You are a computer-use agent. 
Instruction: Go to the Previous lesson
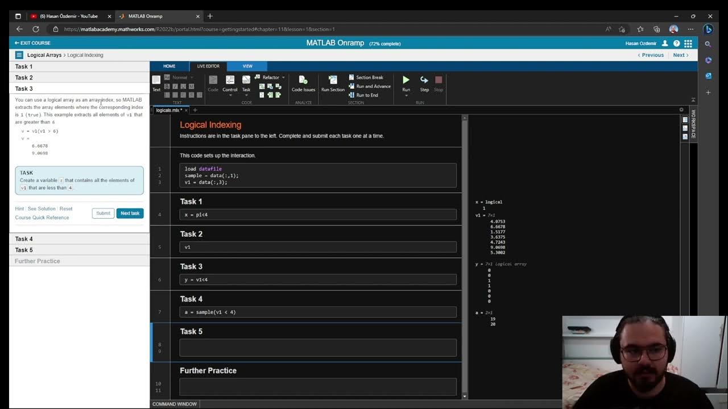[x=651, y=55]
